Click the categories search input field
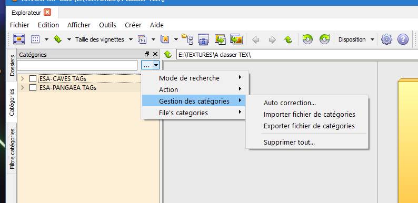The width and height of the screenshot is (418, 203). tap(77, 65)
